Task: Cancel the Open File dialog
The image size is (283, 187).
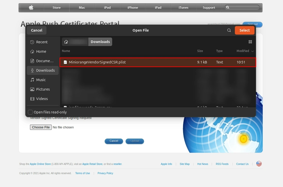Action: 36,30
